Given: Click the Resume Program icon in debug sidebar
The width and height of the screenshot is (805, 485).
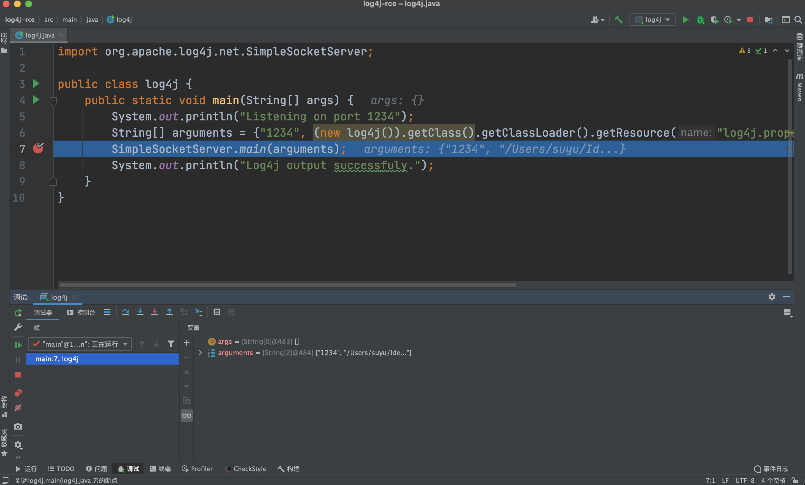Looking at the screenshot, I should click(18, 345).
